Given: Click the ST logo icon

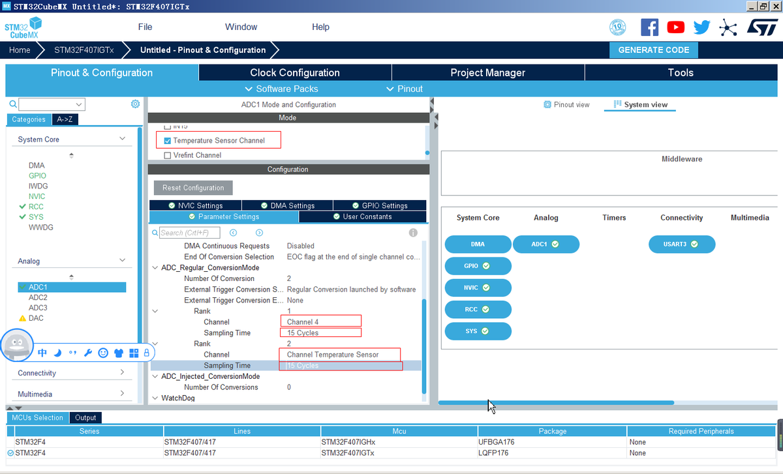Looking at the screenshot, I should coord(761,27).
